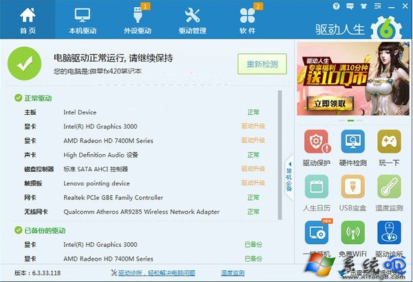Click the 软件 notification badge 2
Screen dimensions: 413x282
point(258,6)
